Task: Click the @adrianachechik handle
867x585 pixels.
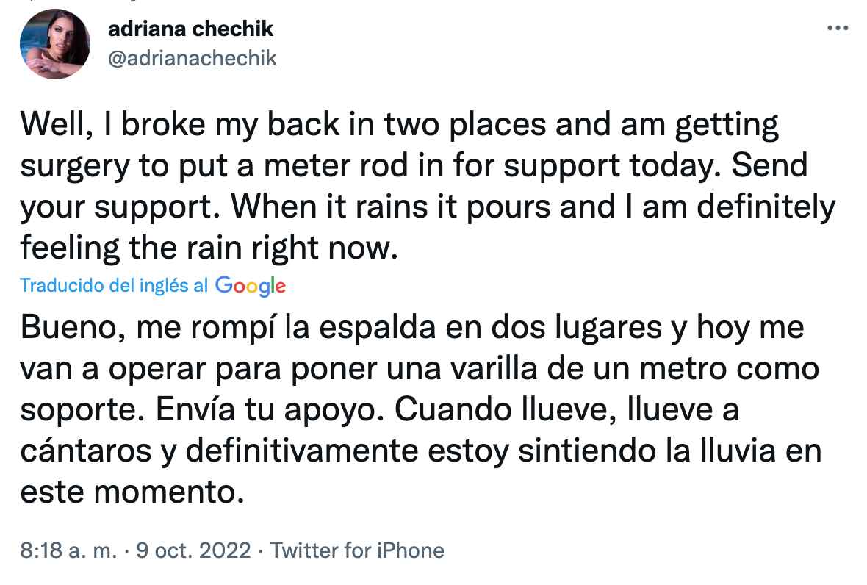Action: click(x=193, y=58)
